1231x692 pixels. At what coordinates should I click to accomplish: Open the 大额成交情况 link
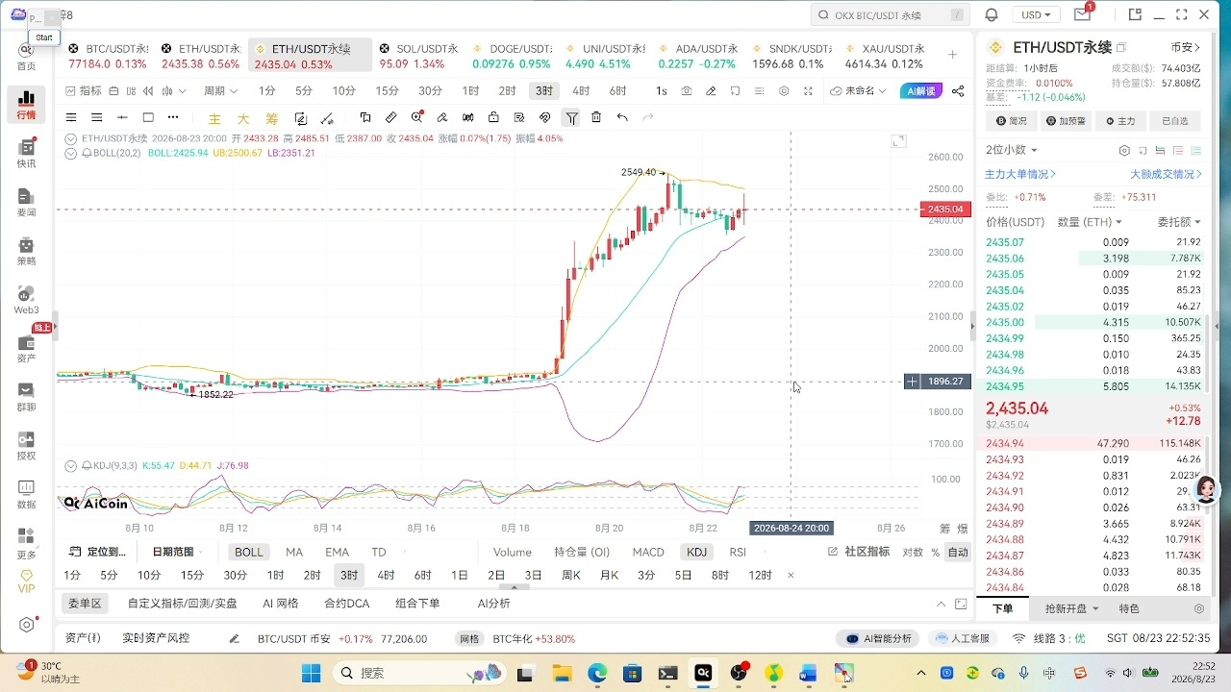click(x=1166, y=174)
